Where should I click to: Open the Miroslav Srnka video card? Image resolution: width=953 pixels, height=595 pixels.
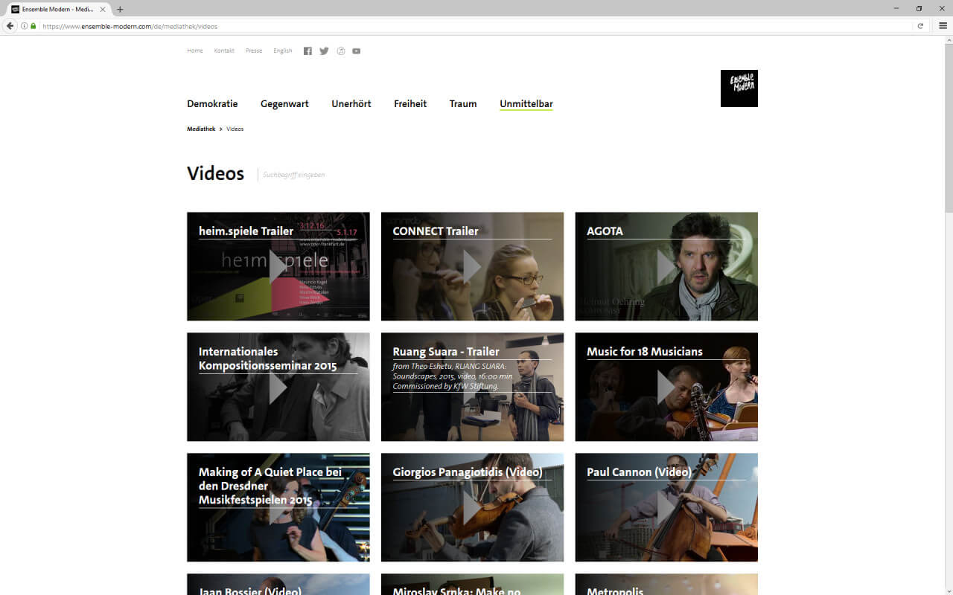click(472, 584)
